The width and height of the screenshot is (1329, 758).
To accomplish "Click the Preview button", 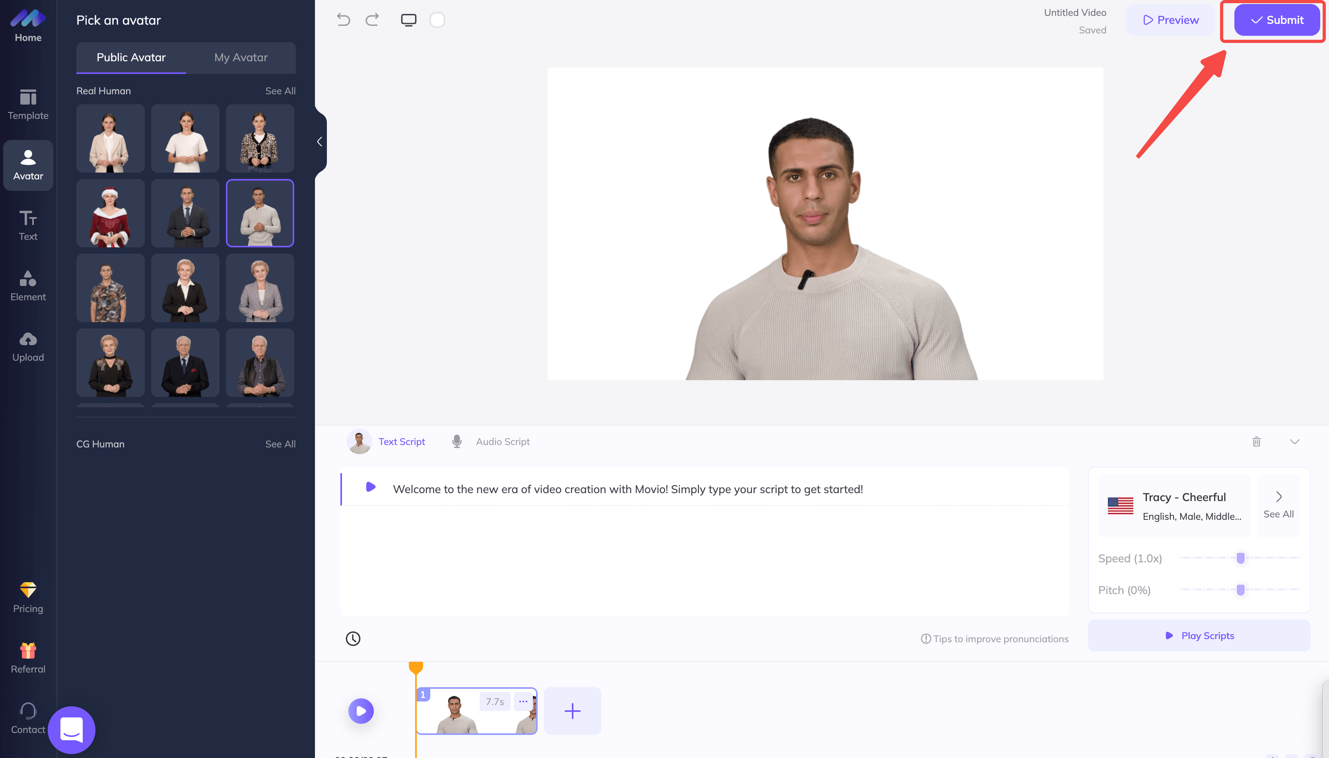I will coord(1170,20).
